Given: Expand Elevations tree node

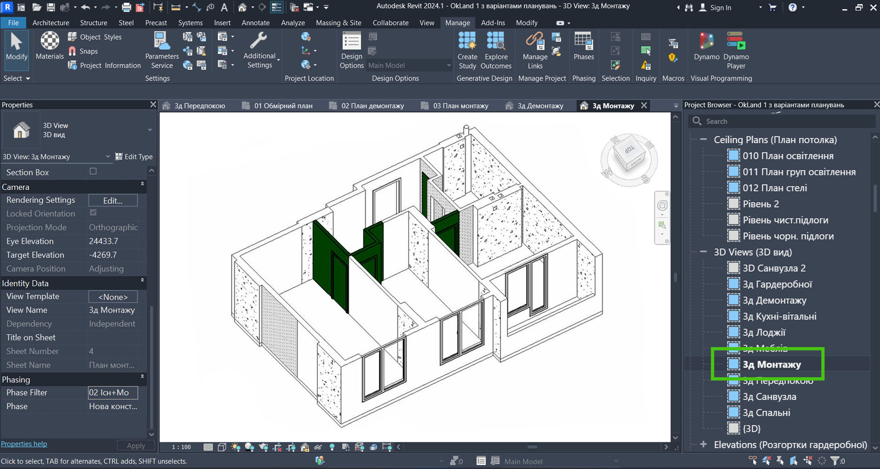Looking at the screenshot, I should 703,444.
